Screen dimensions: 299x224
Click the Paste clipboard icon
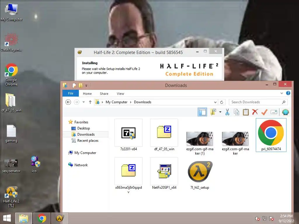tap(246, 112)
